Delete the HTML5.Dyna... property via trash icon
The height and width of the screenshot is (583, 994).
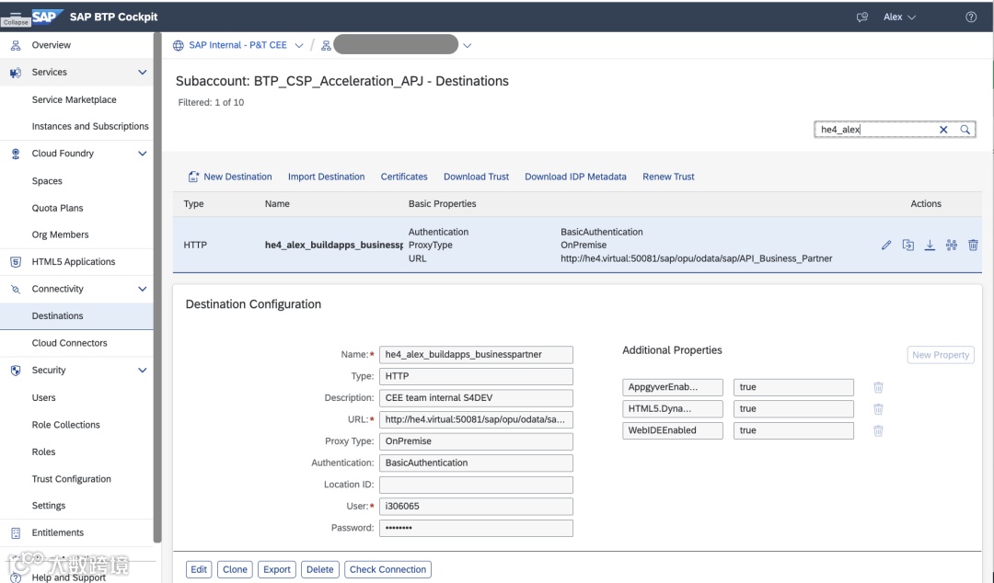878,408
